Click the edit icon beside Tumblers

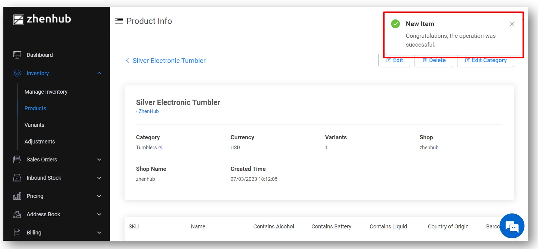160,147
